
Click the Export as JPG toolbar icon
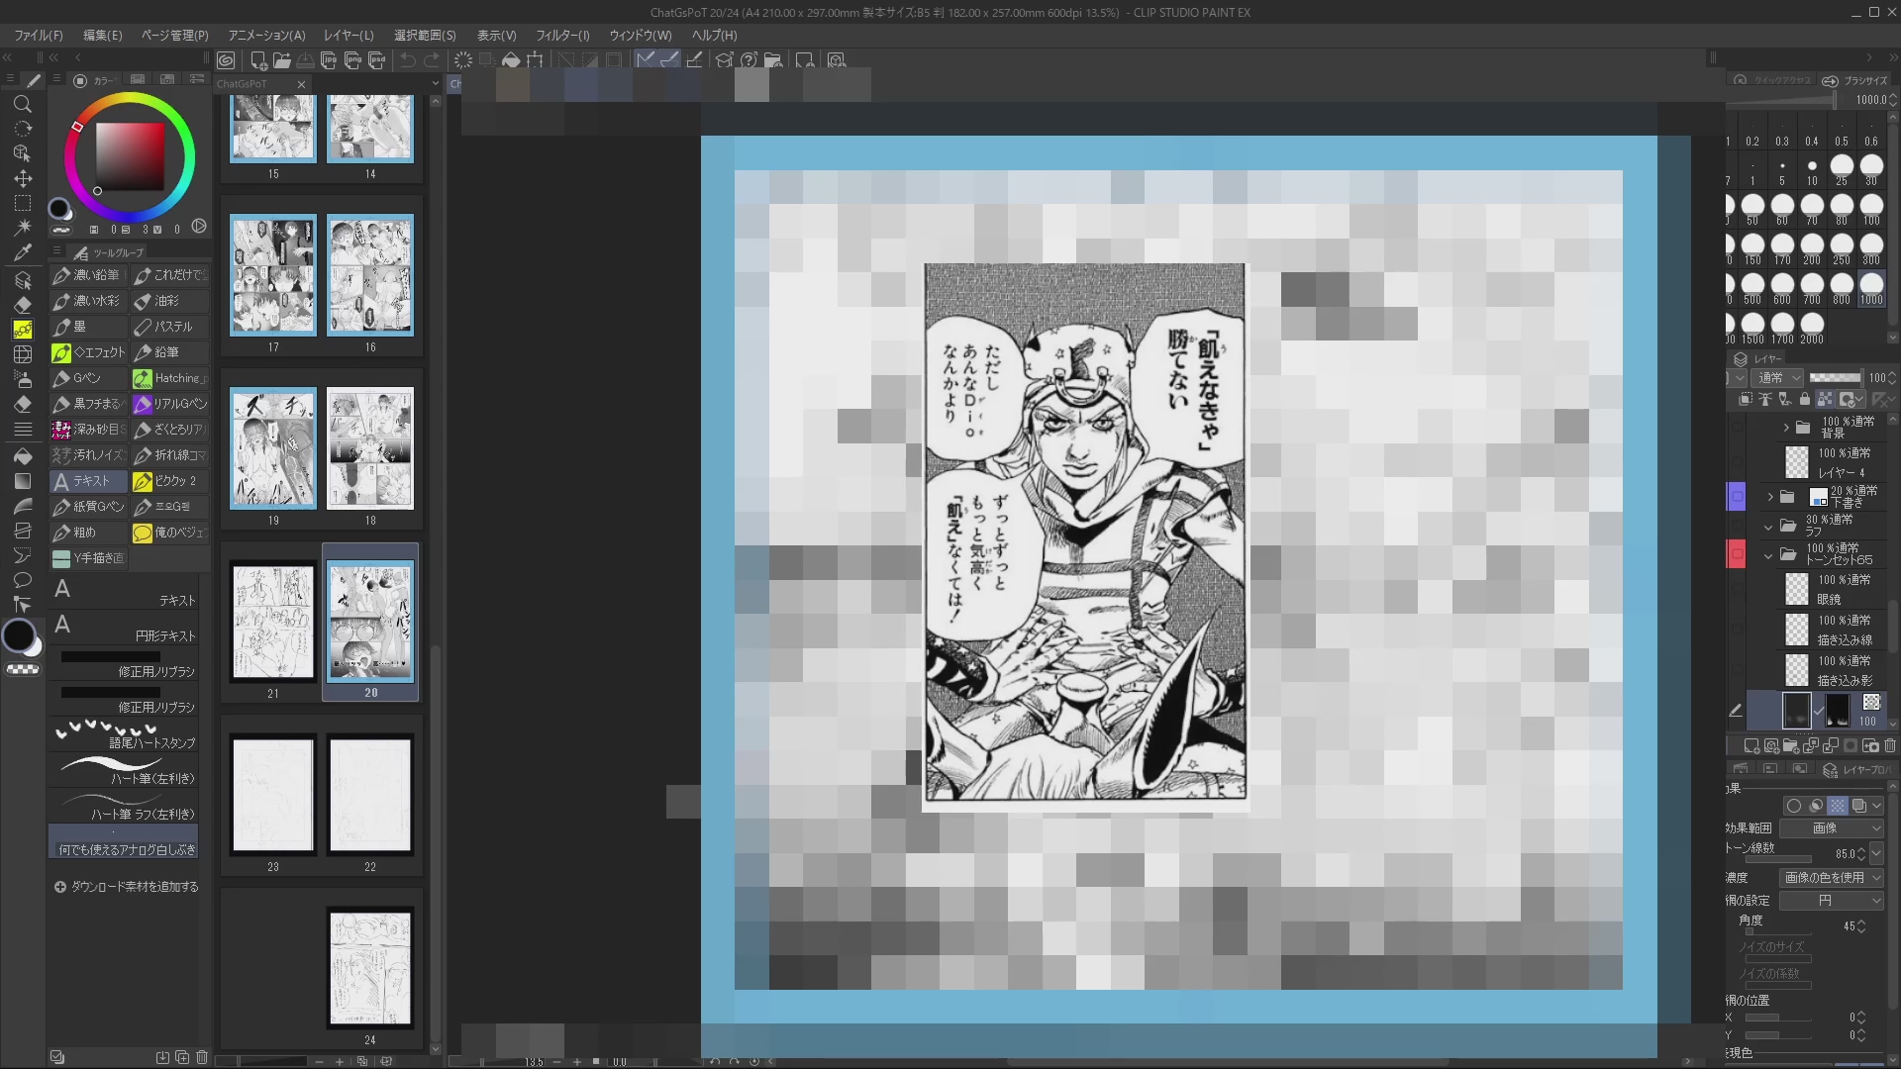pyautogui.click(x=329, y=60)
